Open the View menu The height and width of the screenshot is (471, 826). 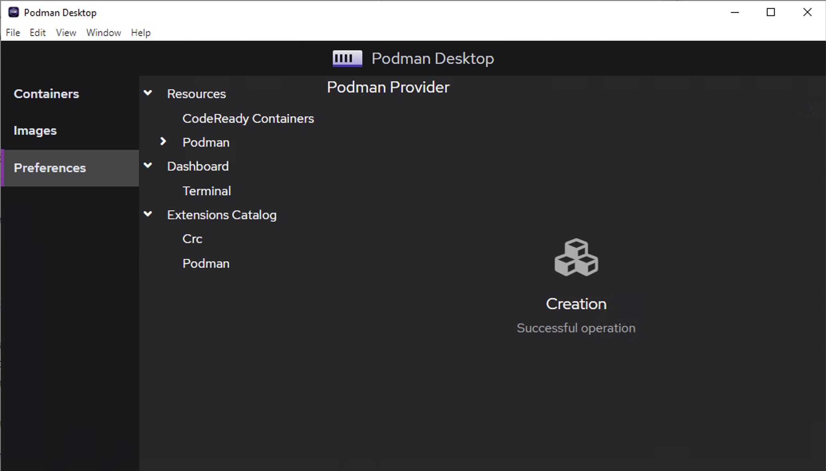[x=66, y=33]
